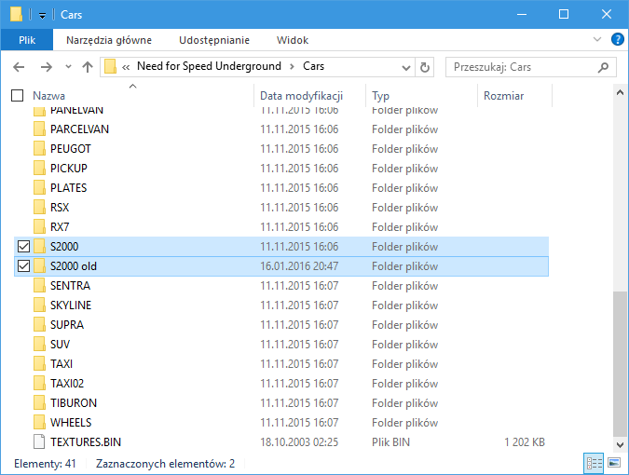This screenshot has height=475, width=629.
Task: Go back using the back arrow
Action: pyautogui.click(x=19, y=67)
